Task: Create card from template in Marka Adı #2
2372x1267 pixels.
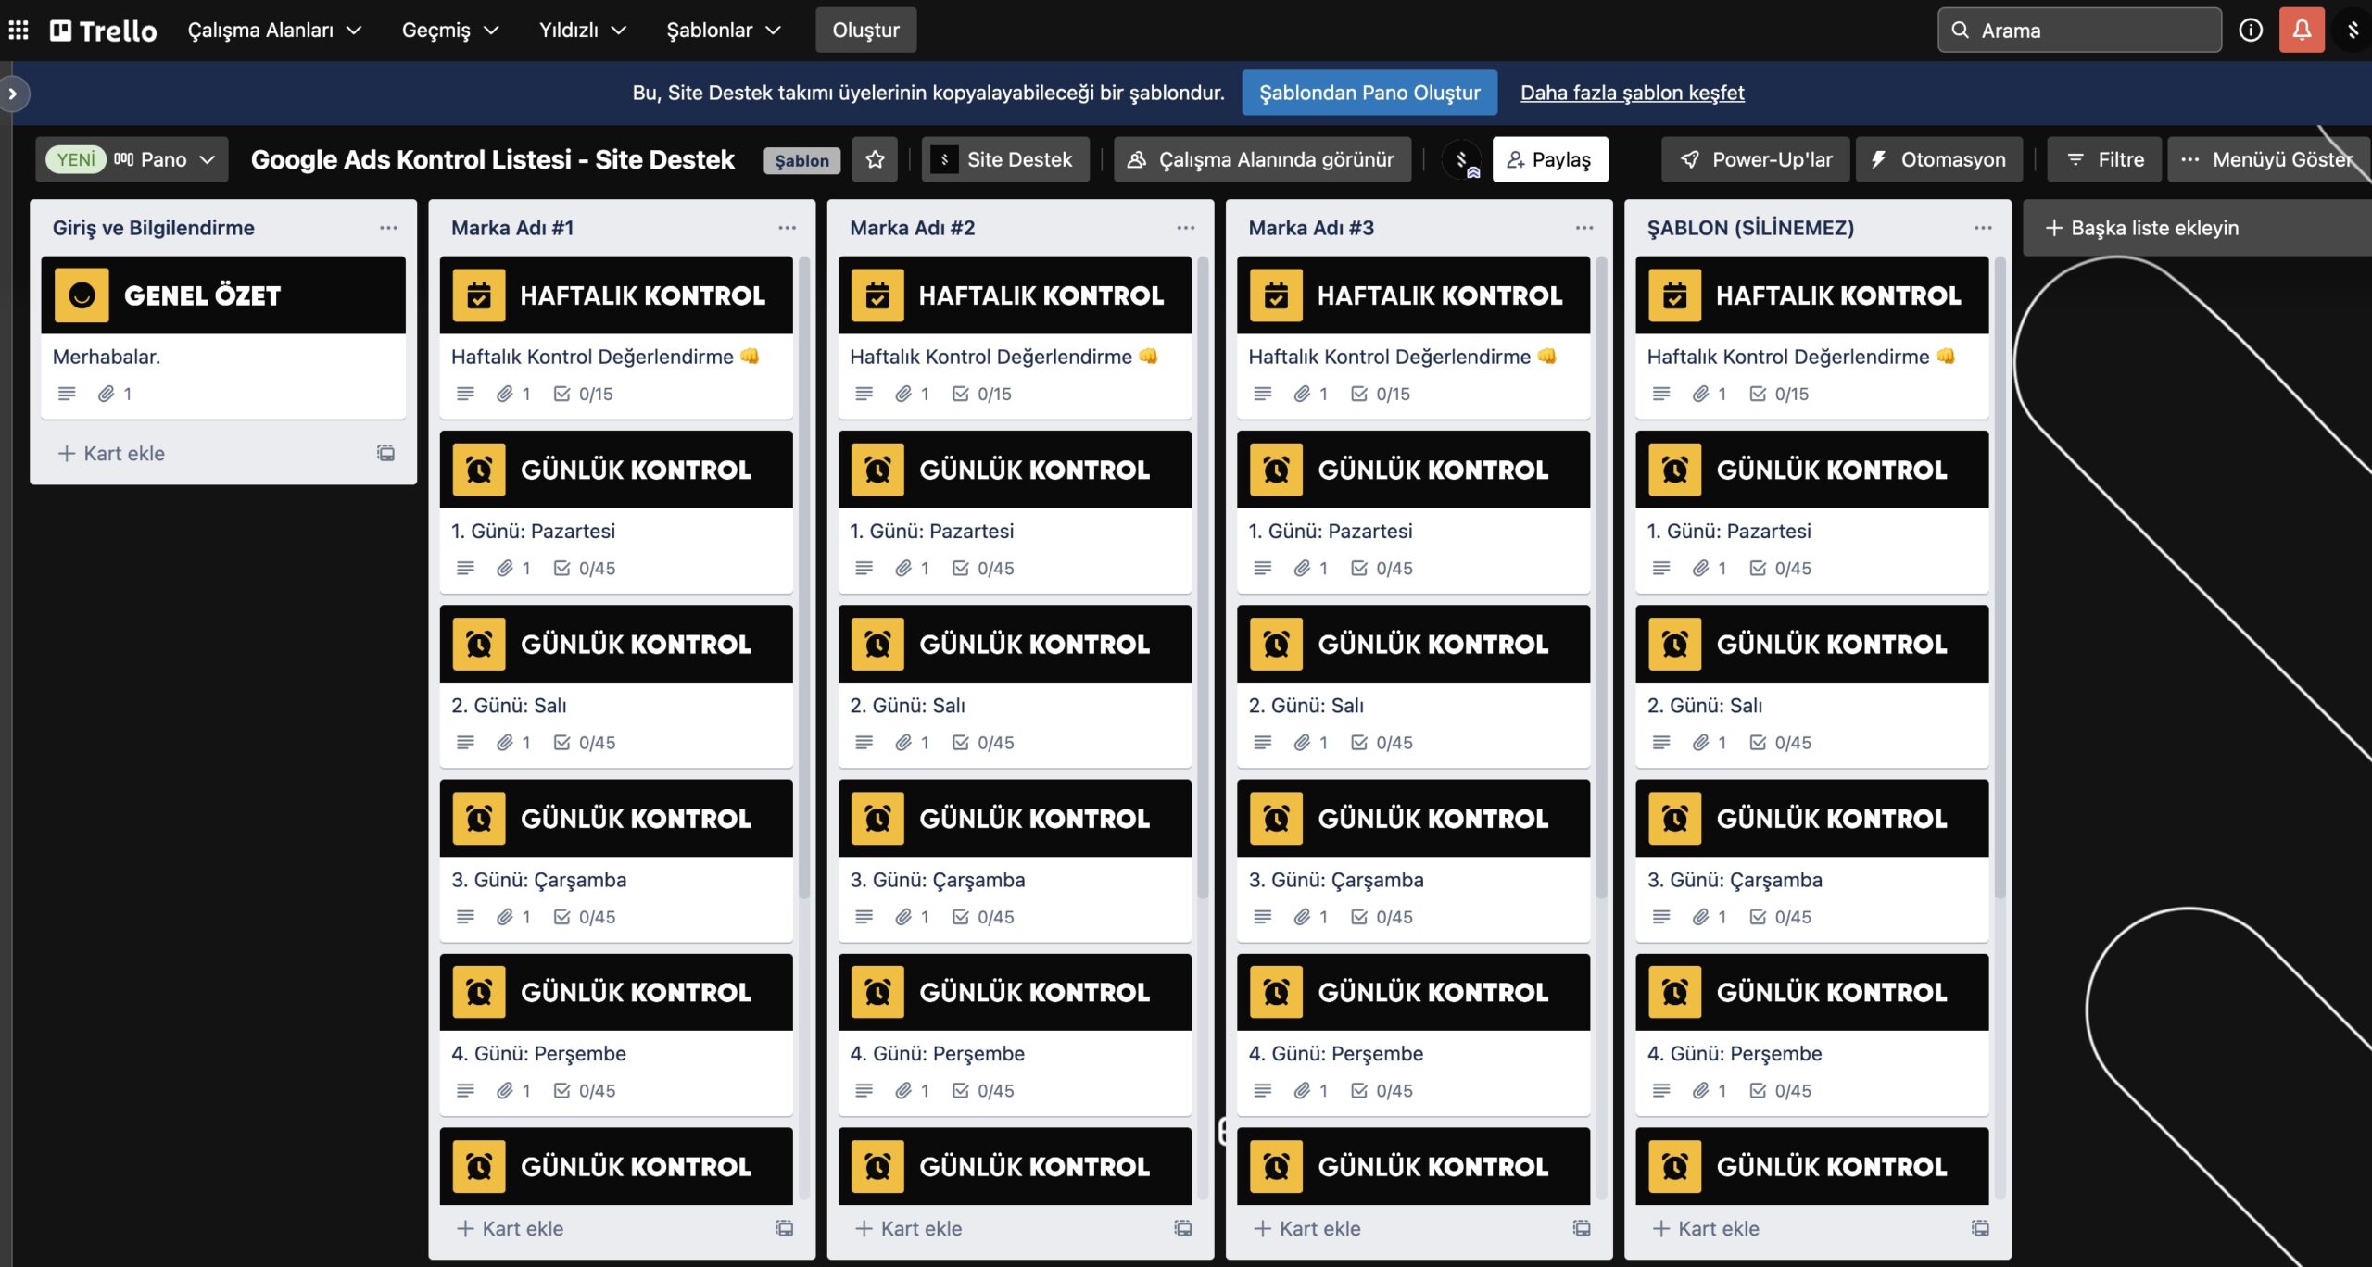Action: pyautogui.click(x=1182, y=1228)
